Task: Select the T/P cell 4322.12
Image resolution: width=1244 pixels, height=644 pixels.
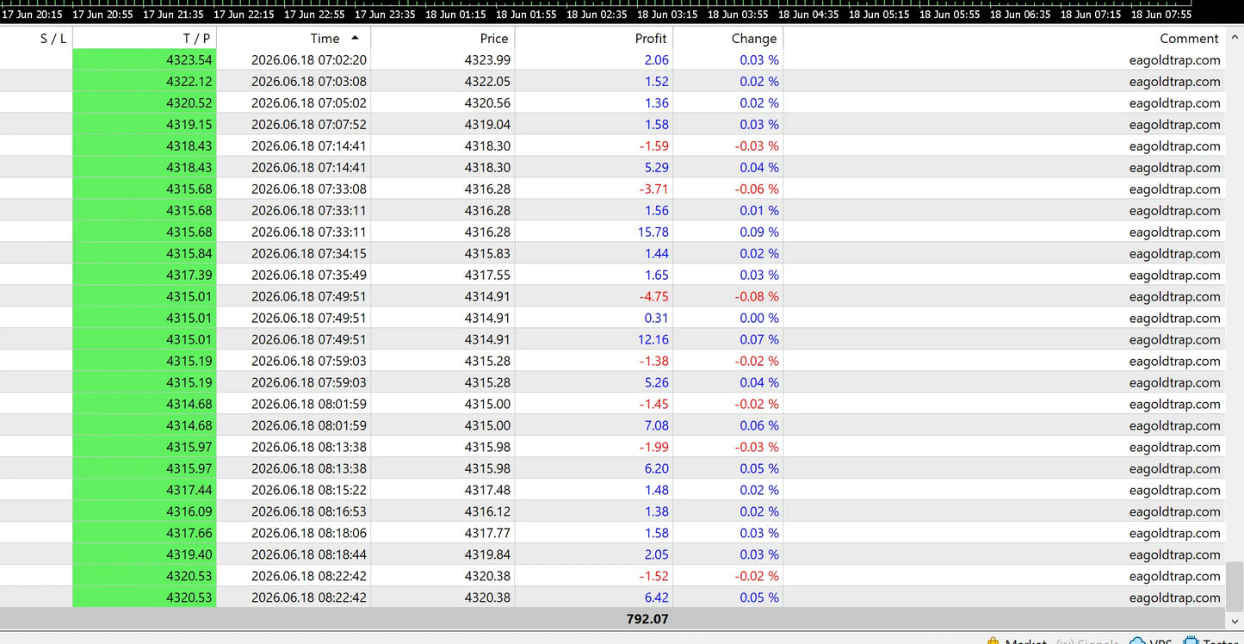Action: click(145, 81)
